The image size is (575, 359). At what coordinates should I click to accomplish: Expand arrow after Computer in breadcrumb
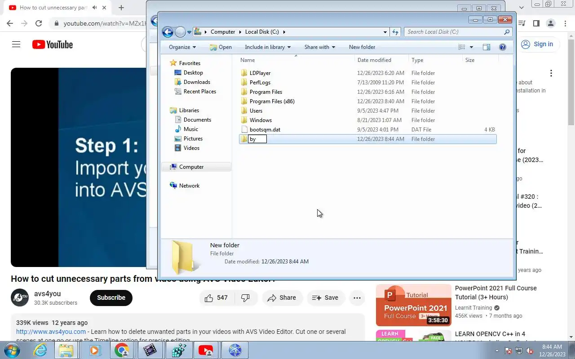coord(240,32)
